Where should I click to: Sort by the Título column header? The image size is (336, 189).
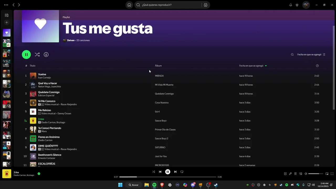(33, 66)
